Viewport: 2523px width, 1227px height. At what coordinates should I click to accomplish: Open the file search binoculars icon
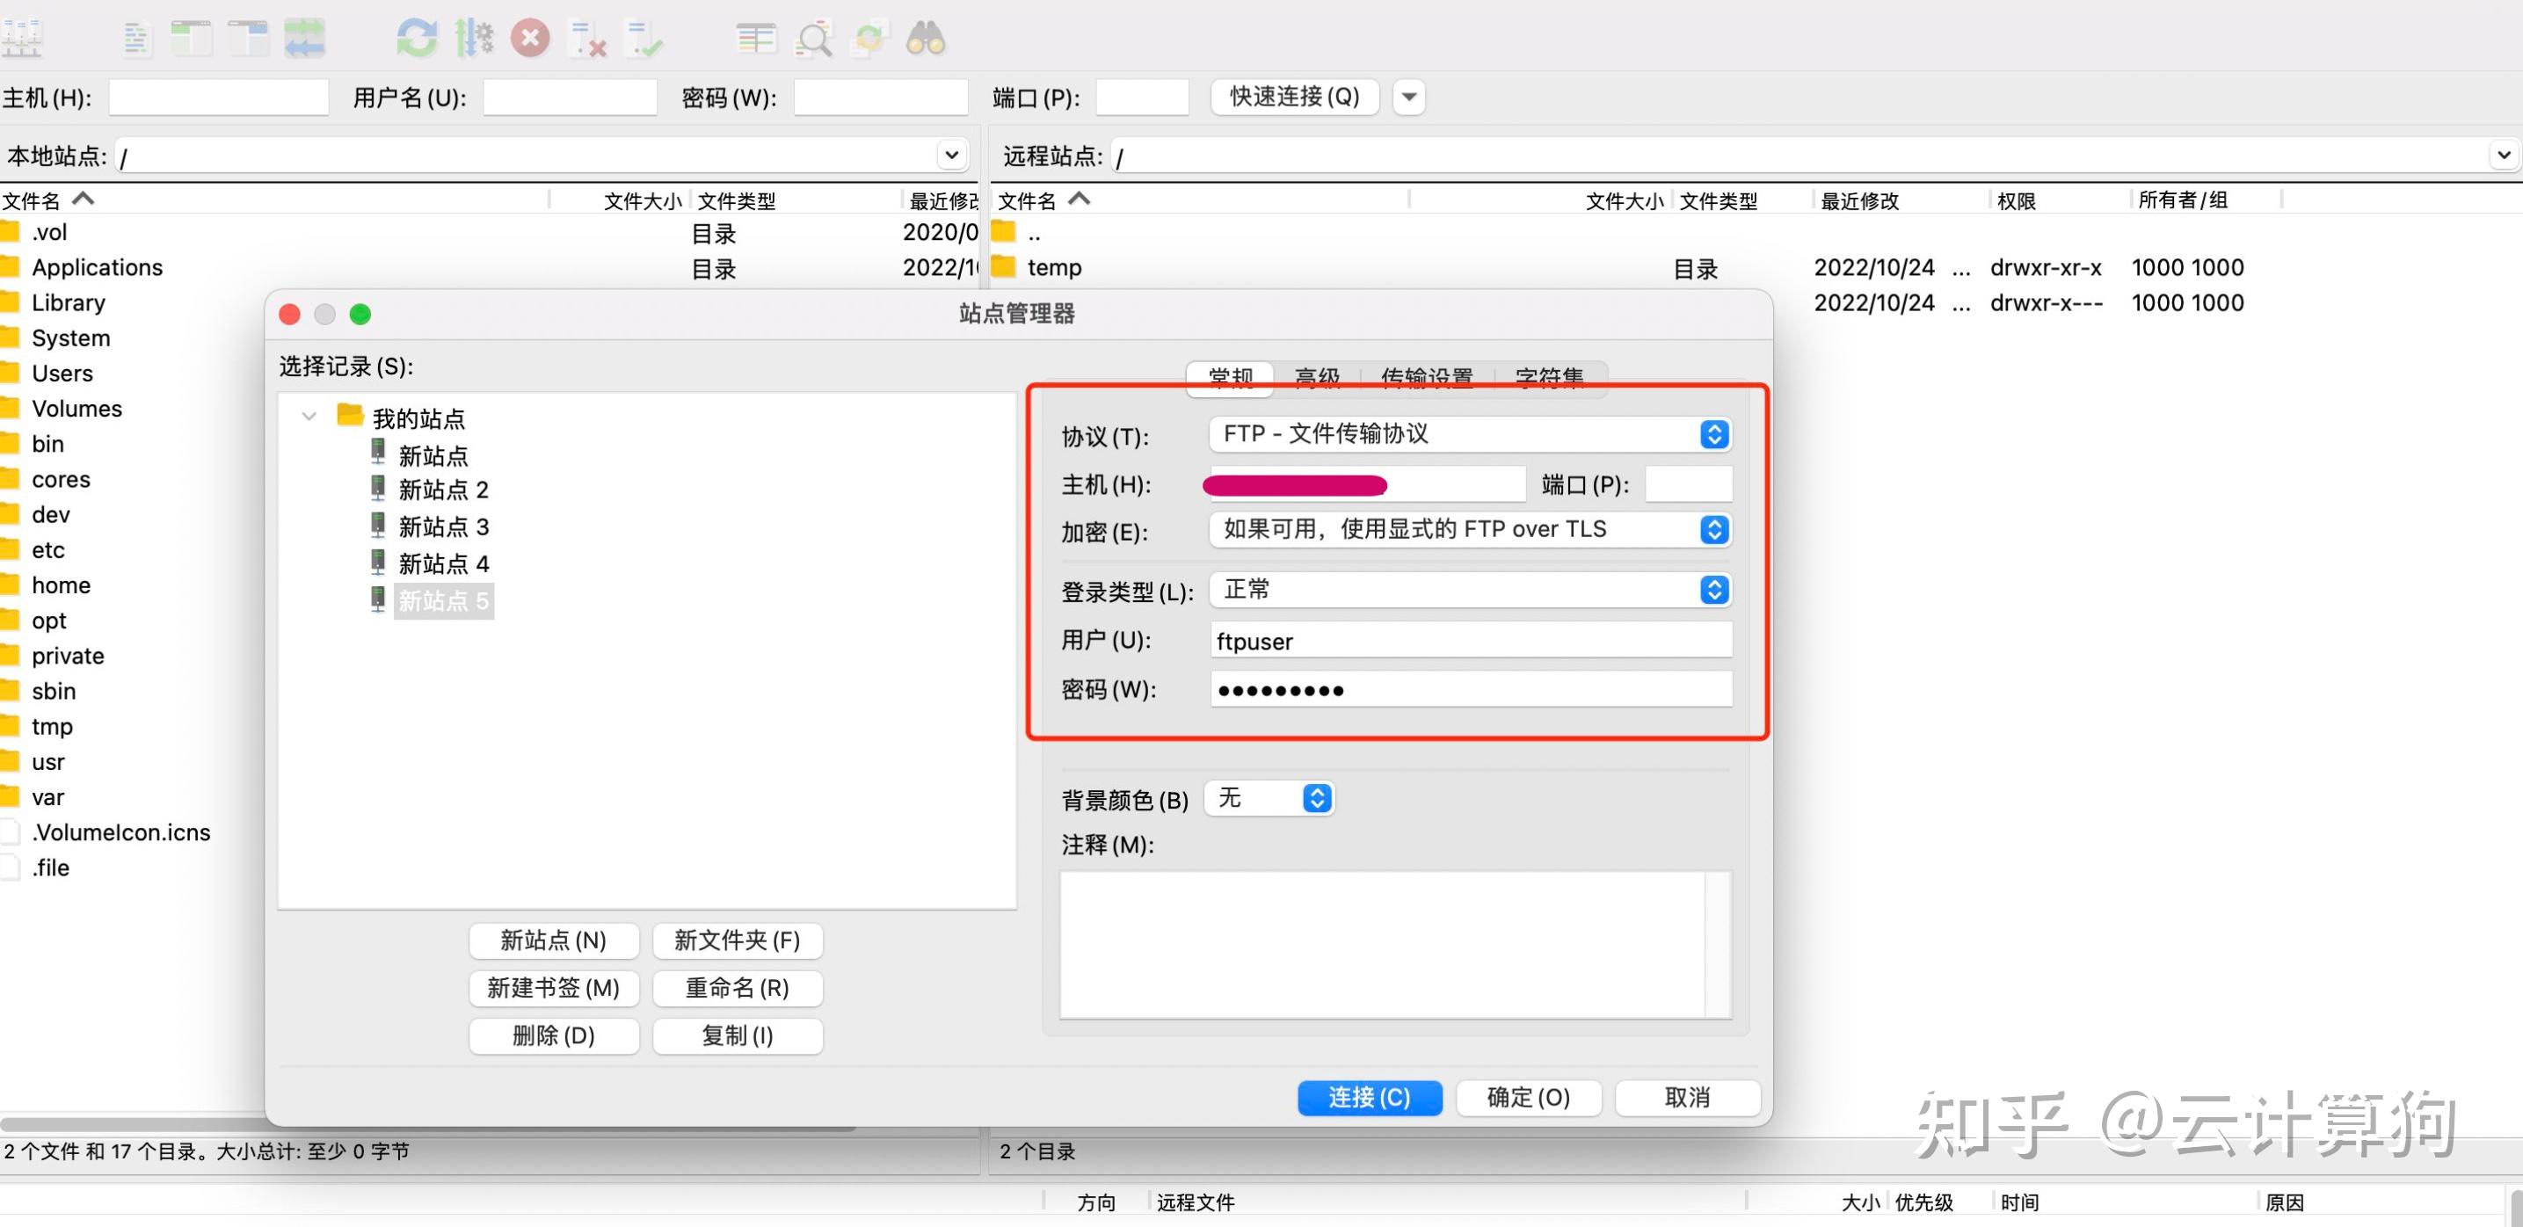coord(926,37)
